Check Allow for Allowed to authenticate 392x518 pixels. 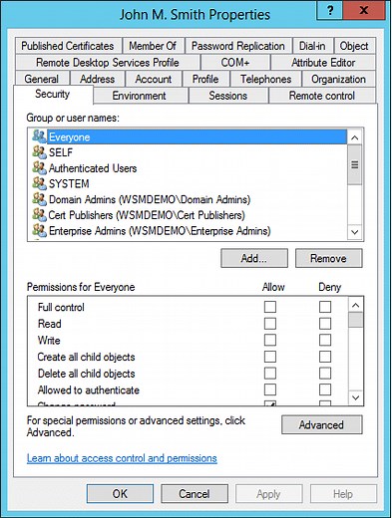tap(270, 389)
